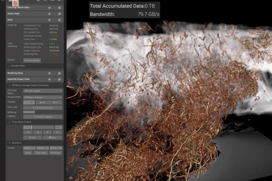This screenshot has width=272, height=181.
Task: Click the Threads count input field
Action: [29, 103]
